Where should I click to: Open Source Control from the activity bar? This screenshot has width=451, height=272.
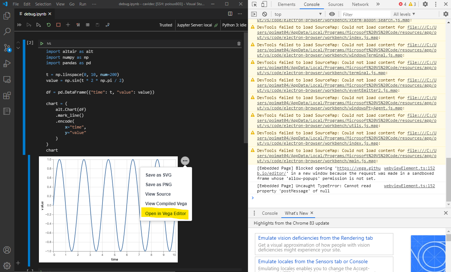7,48
